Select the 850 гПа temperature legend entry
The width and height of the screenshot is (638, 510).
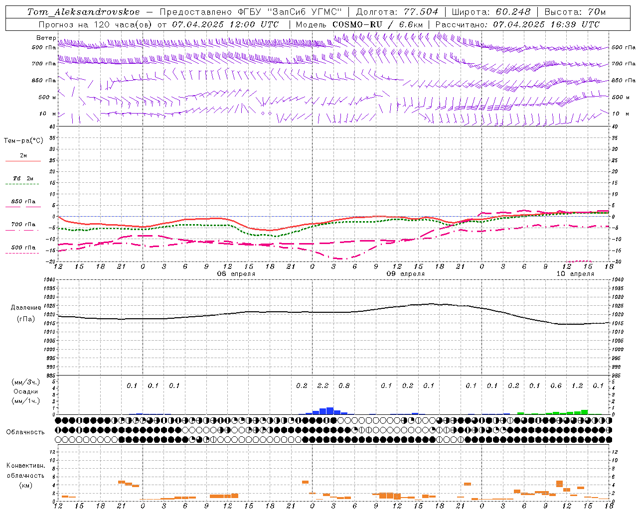tap(23, 202)
